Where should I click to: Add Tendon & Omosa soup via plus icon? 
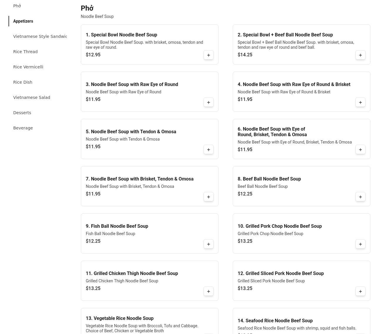tap(209, 149)
